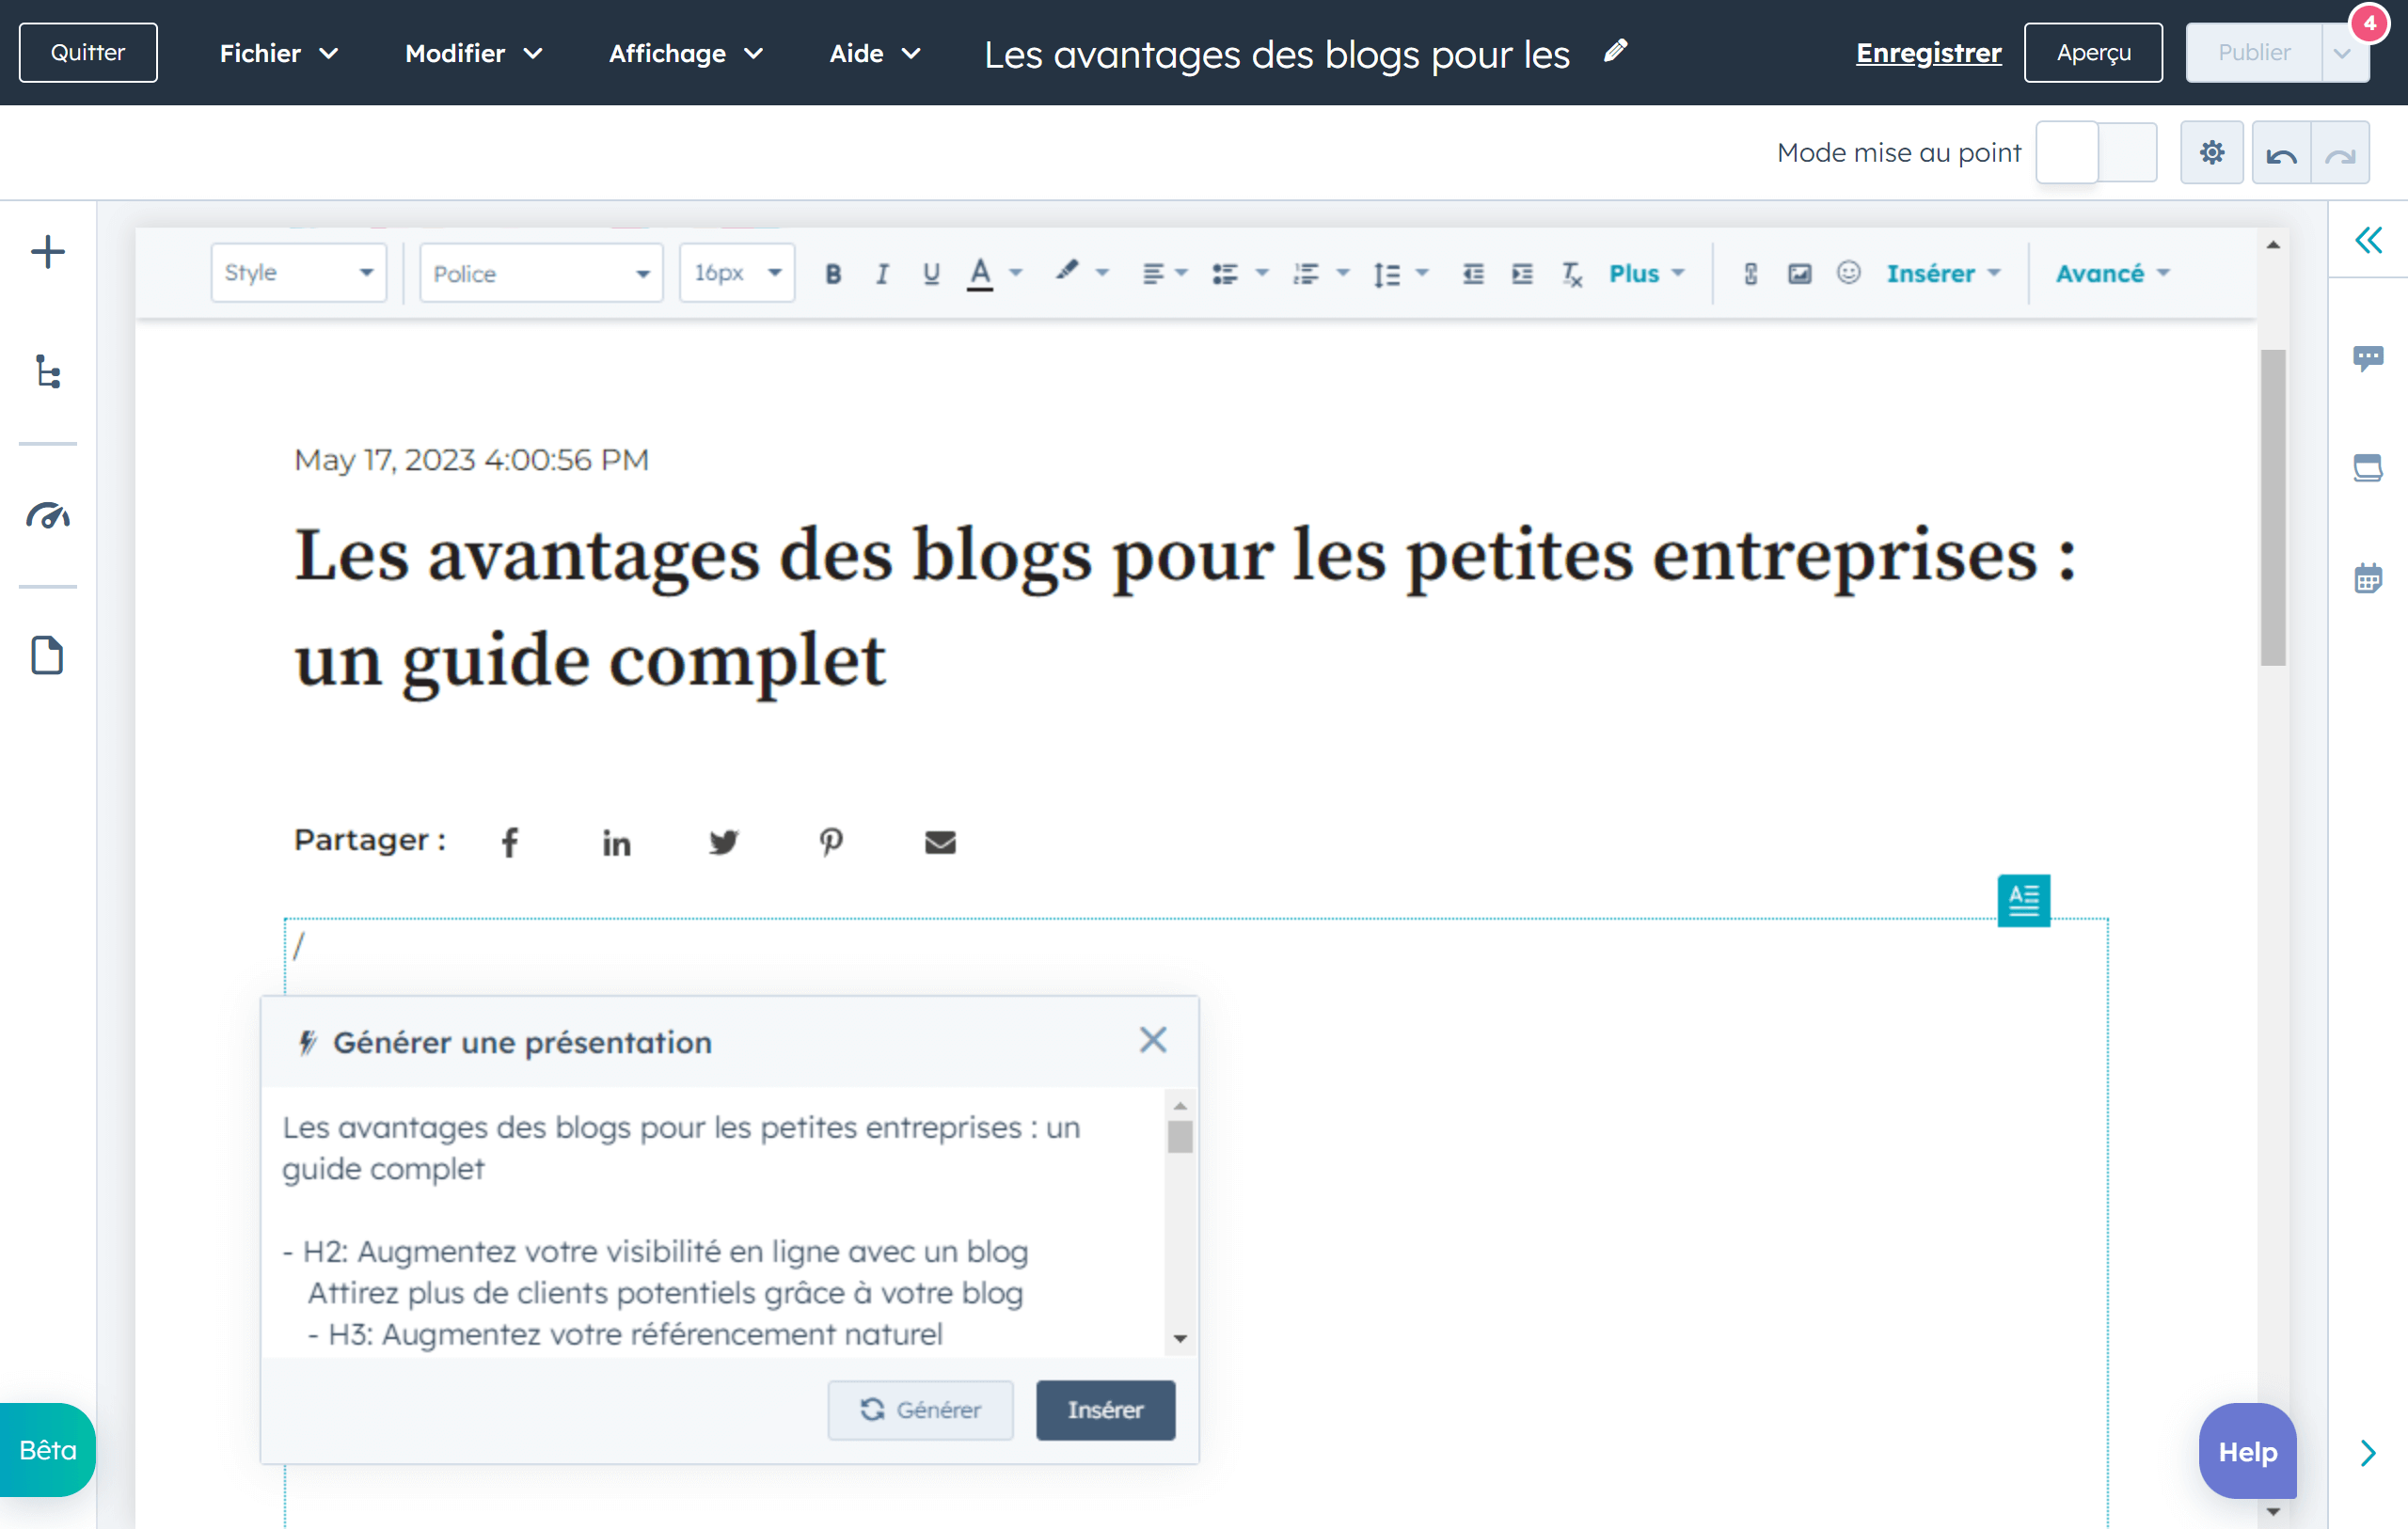Viewport: 2408px width, 1529px height.
Task: Insert a link using the link icon
Action: click(x=1750, y=274)
